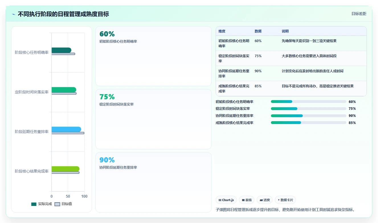
Task: Click the 表格 tag
Action: [x=247, y=200]
